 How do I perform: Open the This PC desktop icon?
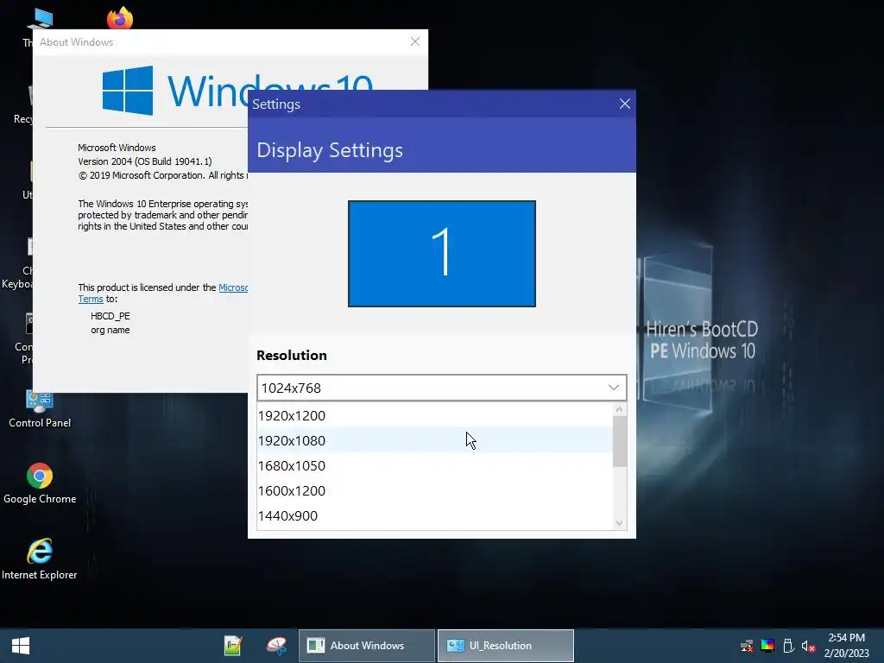click(40, 18)
